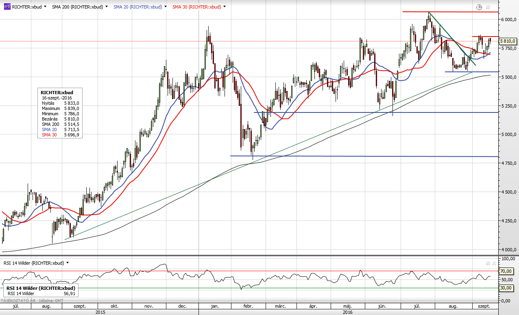Click the red SMA 30 (RICHTER:xbud) label
This screenshot has width=519, height=315.
[196, 7]
